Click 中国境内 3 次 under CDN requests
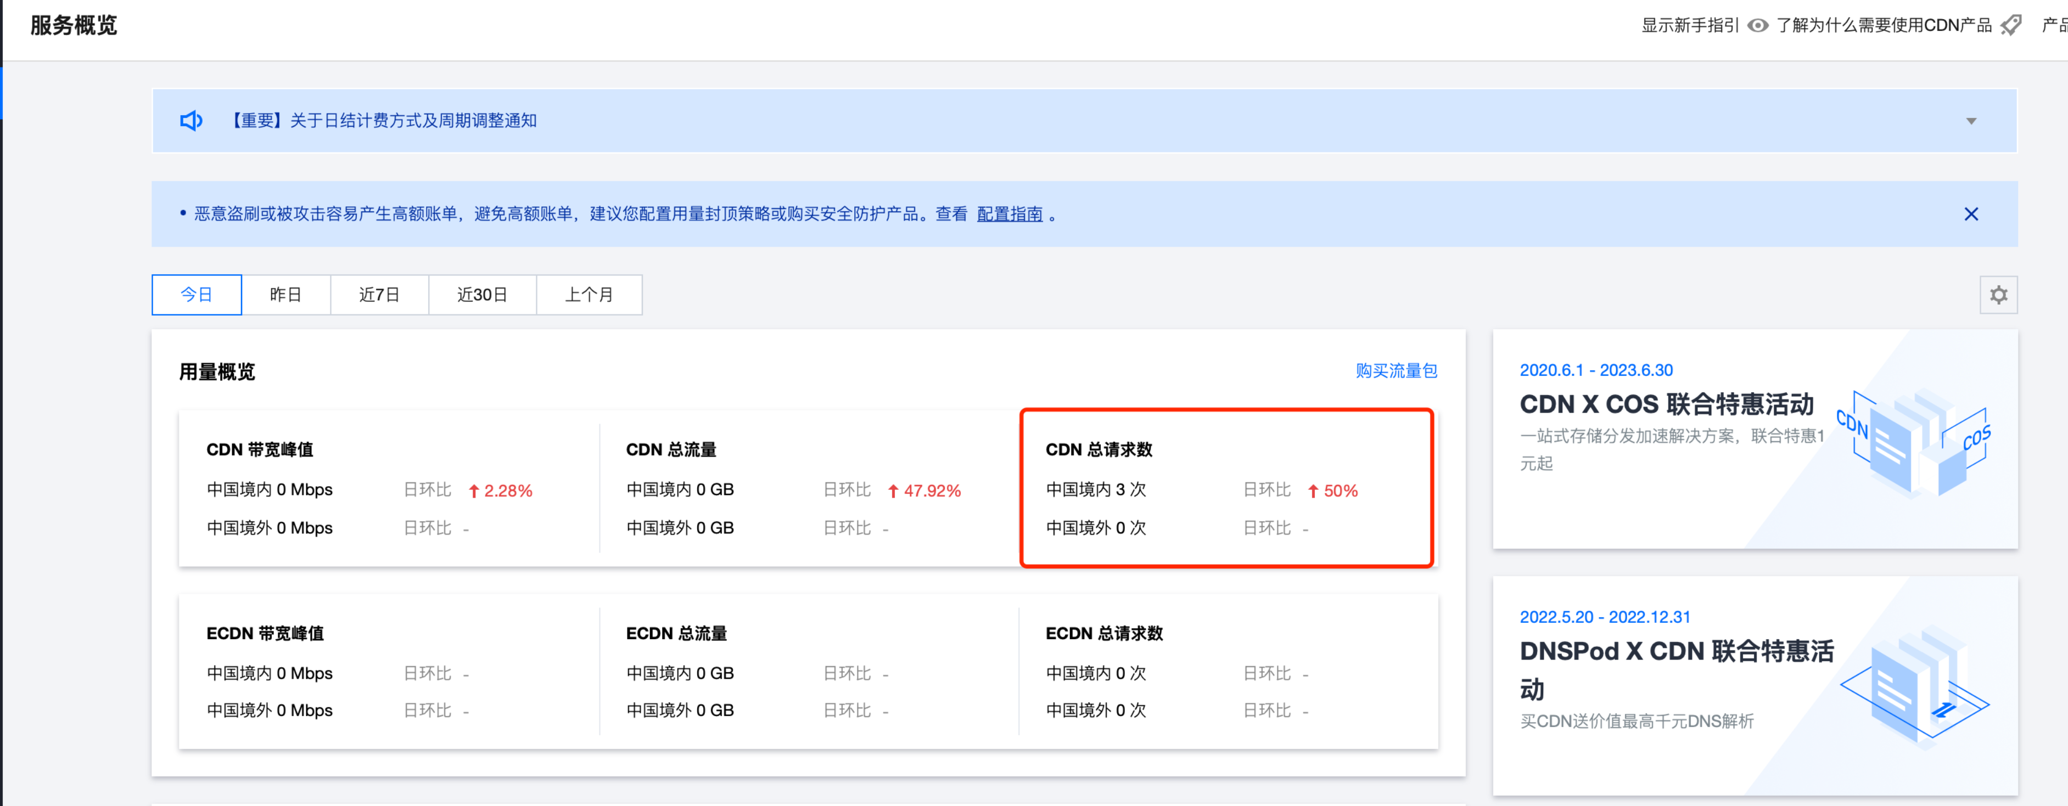Image resolution: width=2068 pixels, height=806 pixels. [x=1097, y=490]
